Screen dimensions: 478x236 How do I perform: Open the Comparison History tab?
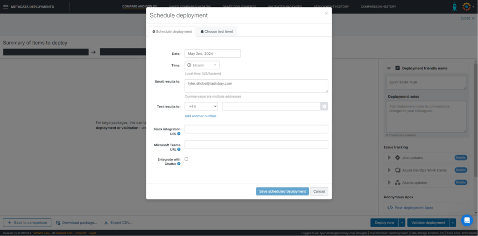tap(378, 7)
